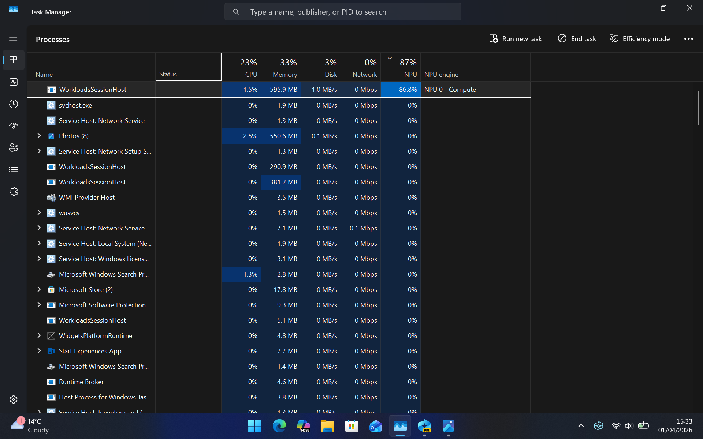Open File Explorer from the taskbar

click(x=327, y=426)
